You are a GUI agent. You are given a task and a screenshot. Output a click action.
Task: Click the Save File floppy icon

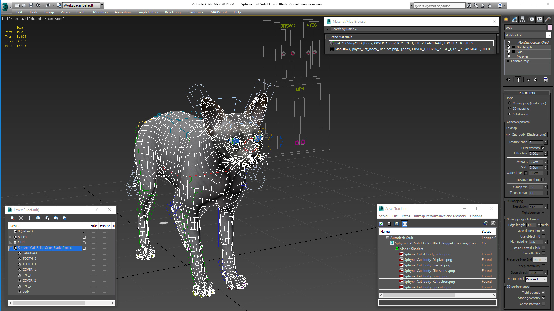pos(31,5)
